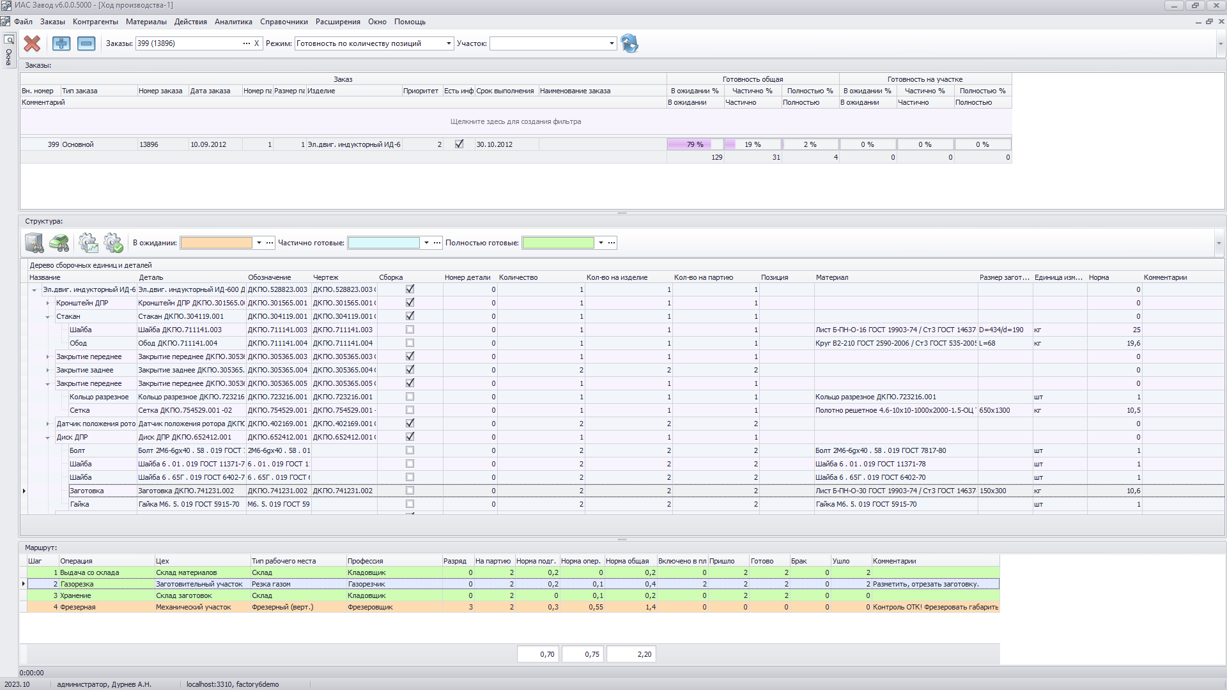The width and height of the screenshot is (1227, 690).
Task: Open the Справочники menu
Action: pyautogui.click(x=284, y=22)
